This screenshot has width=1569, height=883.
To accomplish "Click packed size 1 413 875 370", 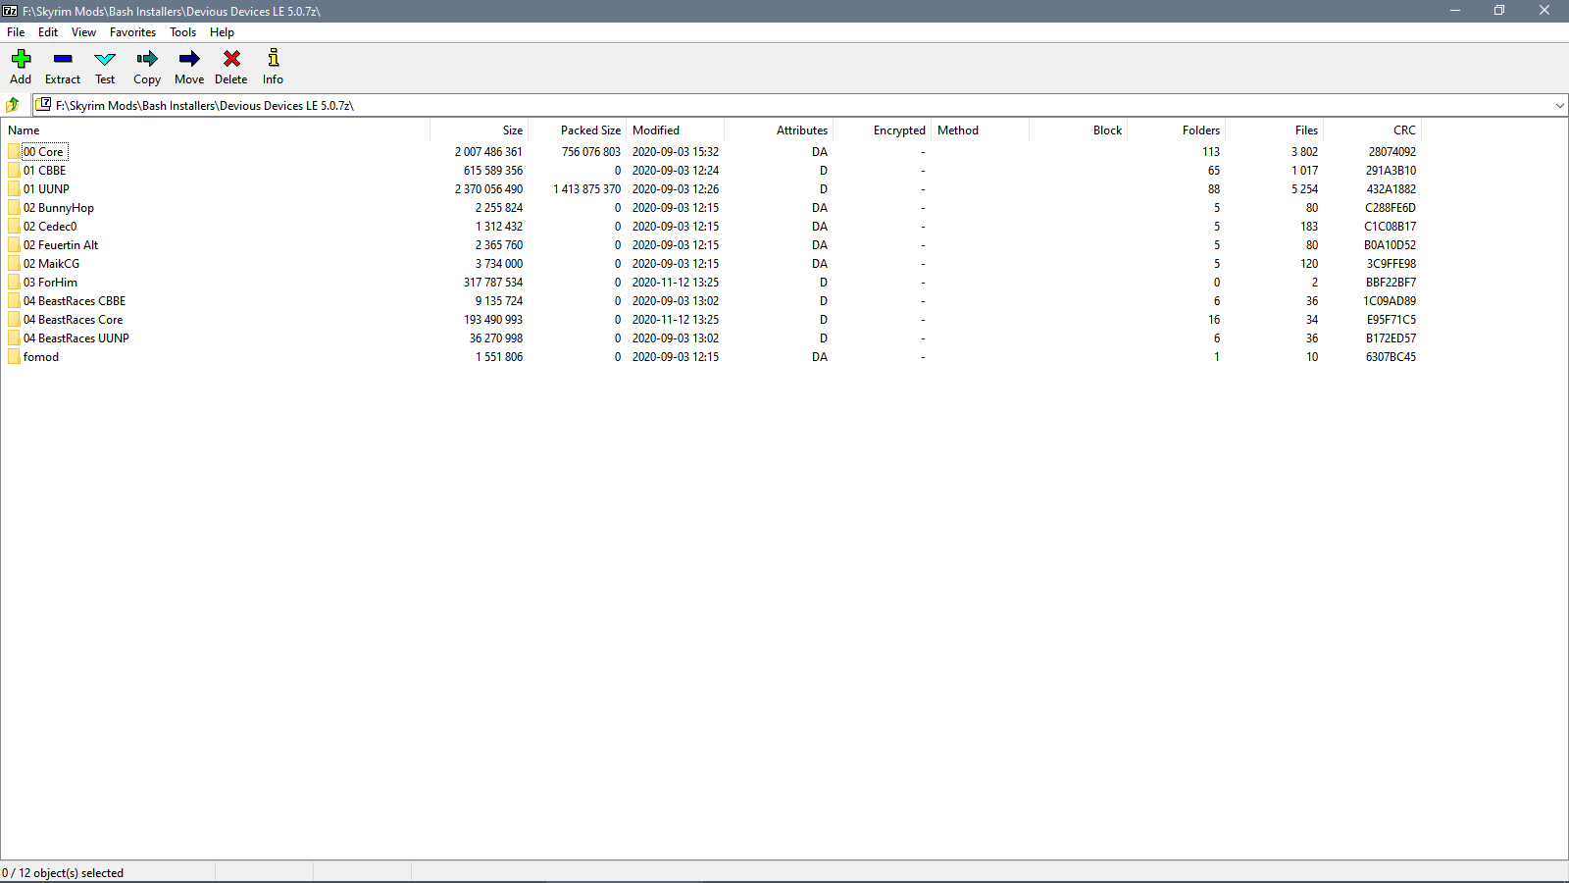I will [586, 189].
